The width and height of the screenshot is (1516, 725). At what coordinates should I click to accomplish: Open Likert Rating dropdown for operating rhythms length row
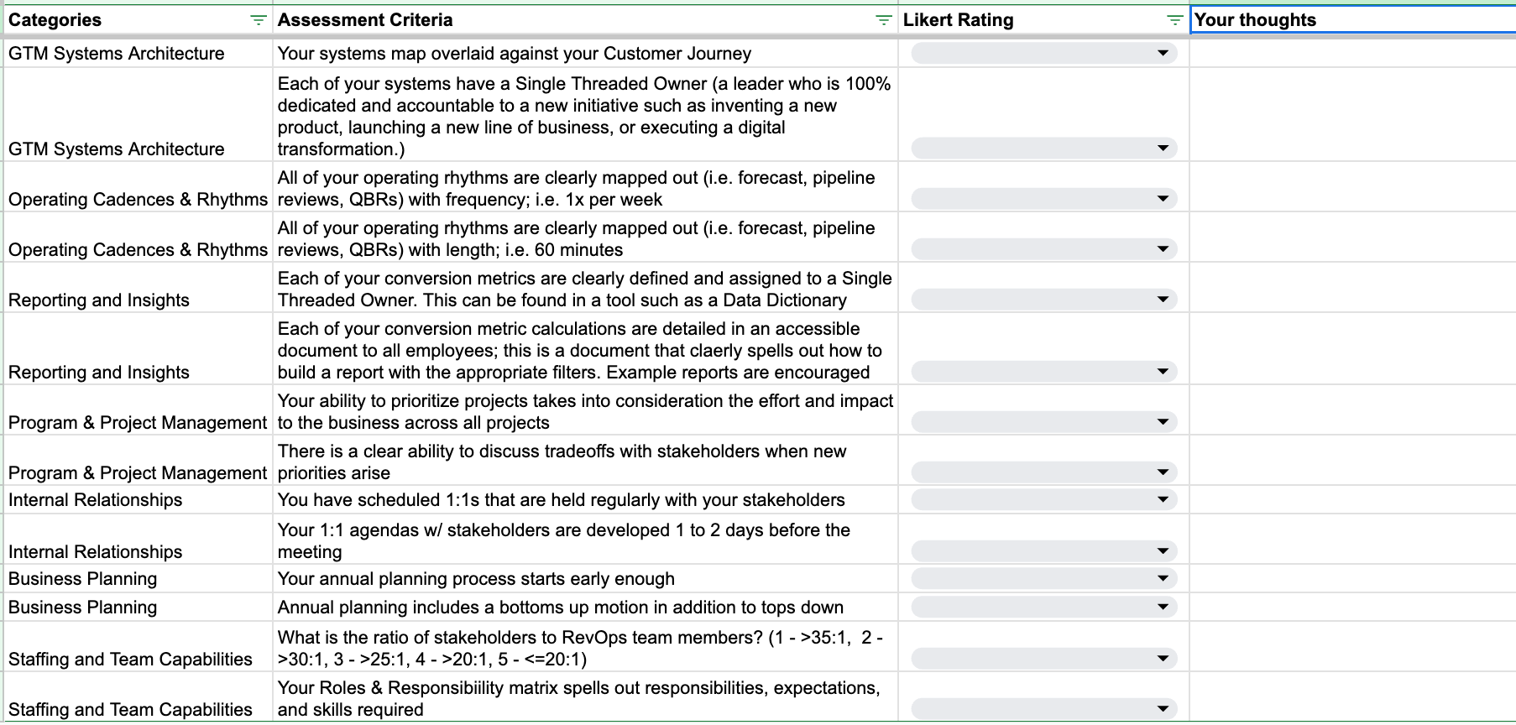tap(1164, 248)
